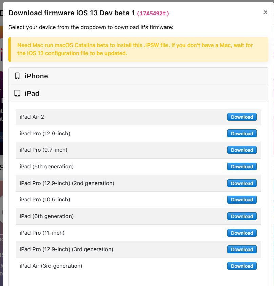Click the 'iPad Pro (10.5-inch)' row label
Viewport: 274px width, 286px height.
45,199
